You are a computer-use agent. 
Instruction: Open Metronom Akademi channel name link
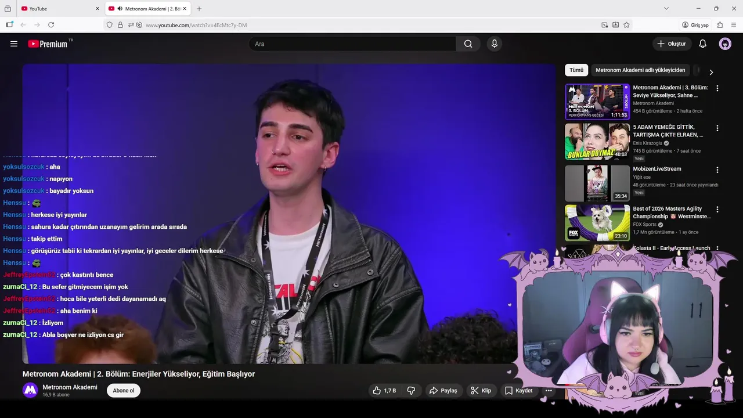70,387
